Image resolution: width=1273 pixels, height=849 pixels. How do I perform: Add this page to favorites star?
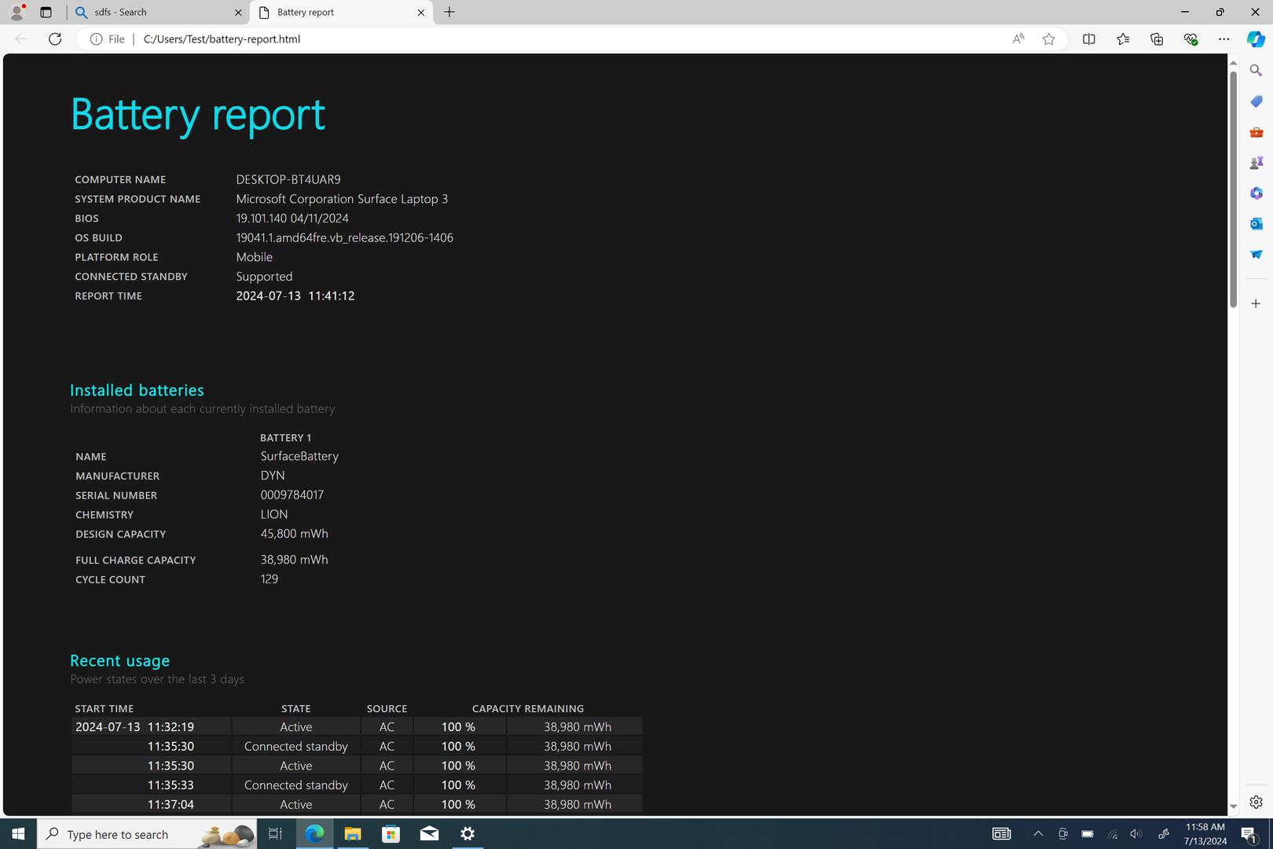coord(1048,39)
